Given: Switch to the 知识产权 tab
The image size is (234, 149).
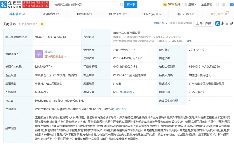Looking at the screenshot, I should pyautogui.click(x=185, y=14).
